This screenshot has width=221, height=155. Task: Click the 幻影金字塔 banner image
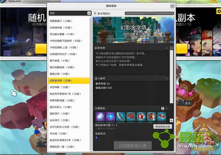(133, 30)
